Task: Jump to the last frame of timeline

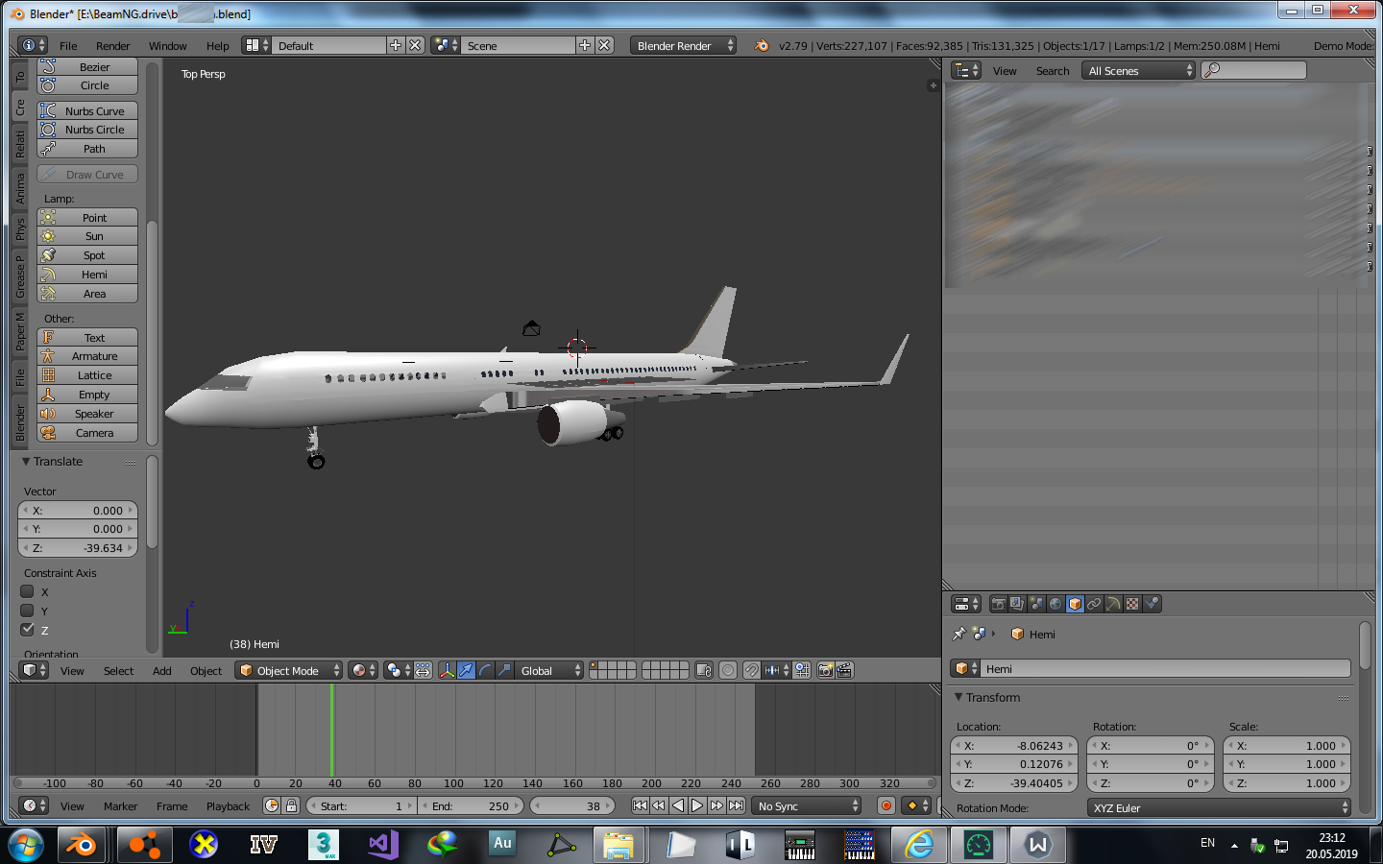Action: pos(736,805)
